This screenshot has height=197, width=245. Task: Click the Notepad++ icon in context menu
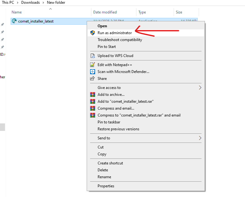point(92,65)
